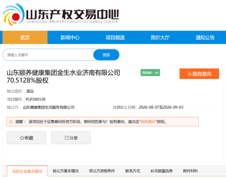This screenshot has width=226, height=179.
Task: Open the 联系方式 tab
Action: 133,171
